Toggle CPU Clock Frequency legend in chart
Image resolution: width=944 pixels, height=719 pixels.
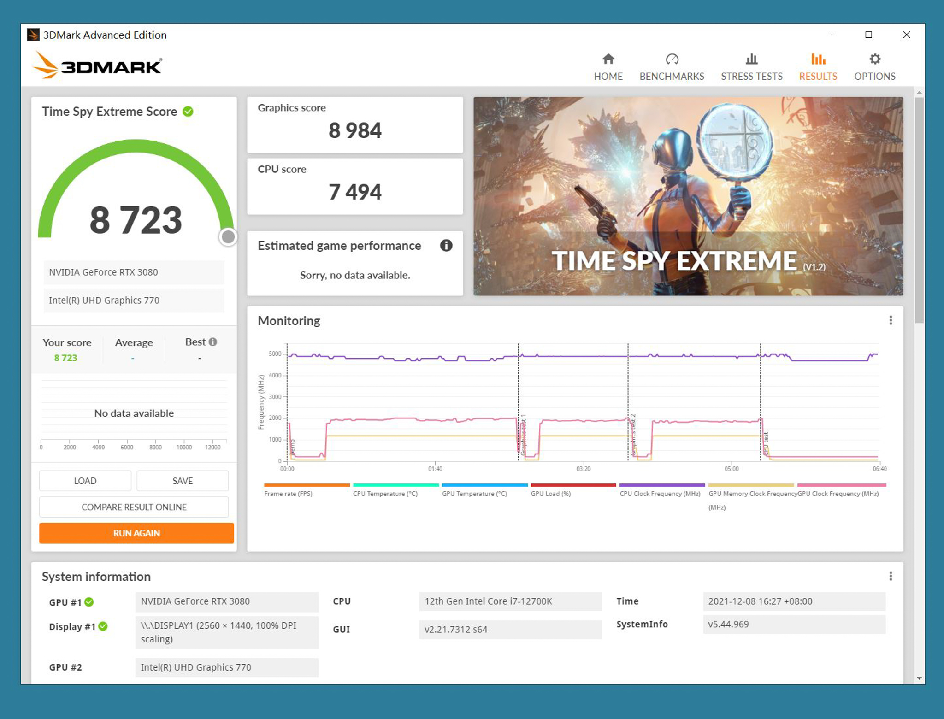[x=660, y=494]
